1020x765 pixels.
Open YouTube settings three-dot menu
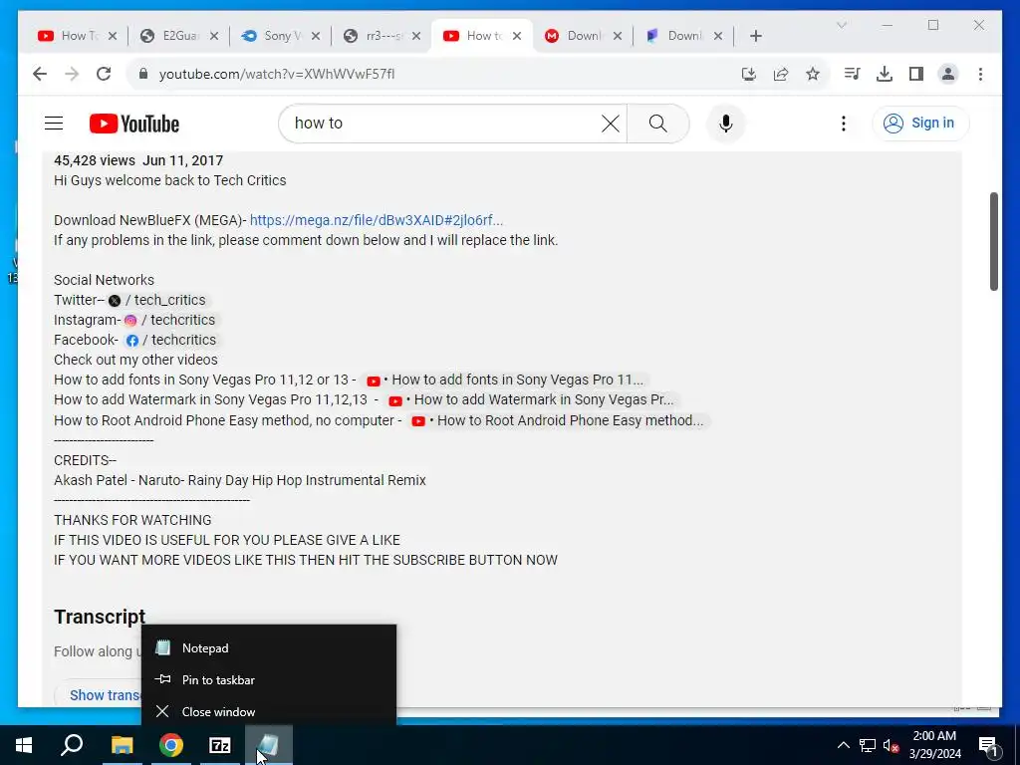(843, 123)
